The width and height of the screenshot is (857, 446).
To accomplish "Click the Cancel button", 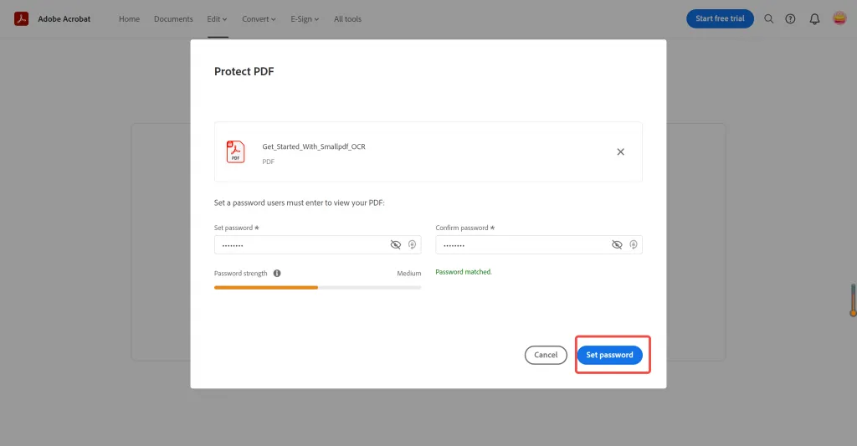I will coord(546,355).
